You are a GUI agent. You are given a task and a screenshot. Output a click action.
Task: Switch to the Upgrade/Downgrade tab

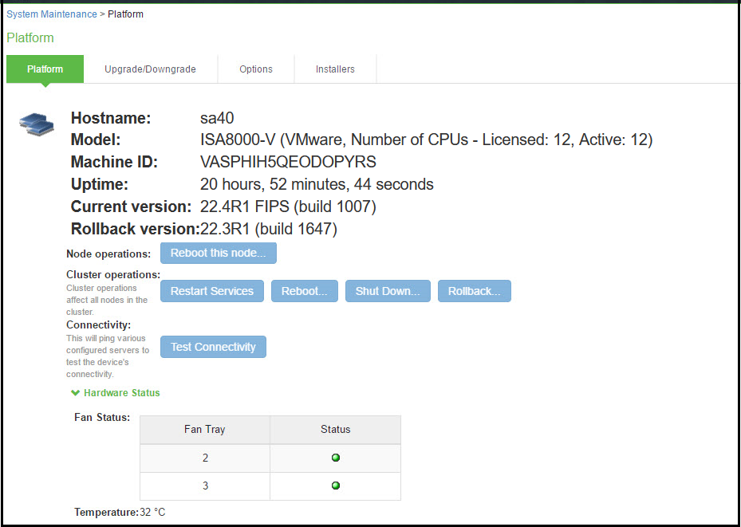[150, 69]
